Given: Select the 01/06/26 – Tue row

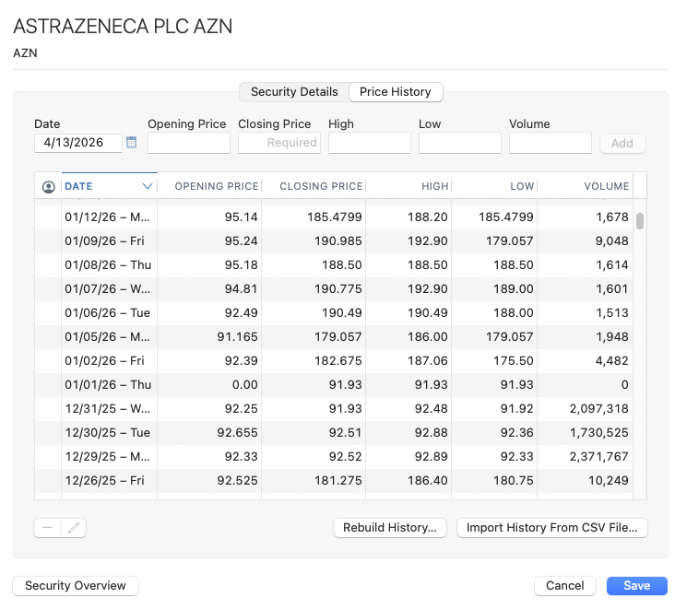Looking at the screenshot, I should click(334, 313).
